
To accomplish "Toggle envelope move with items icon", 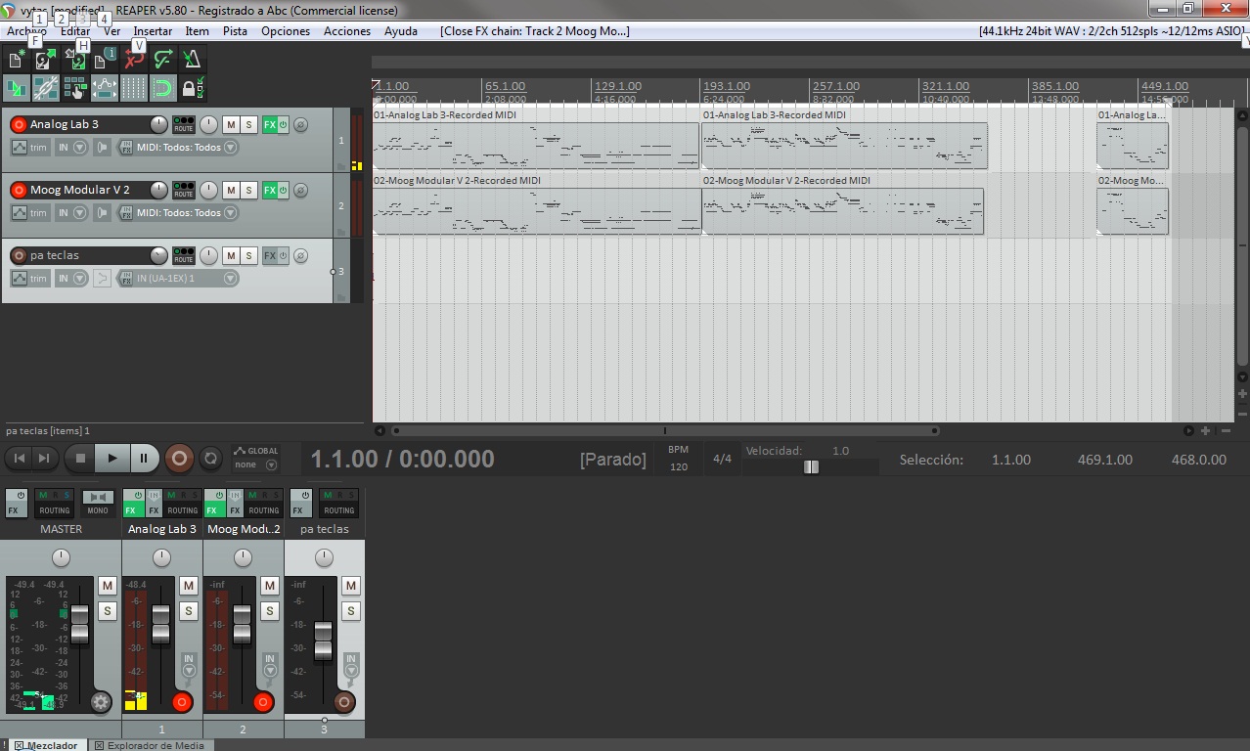I will [104, 88].
